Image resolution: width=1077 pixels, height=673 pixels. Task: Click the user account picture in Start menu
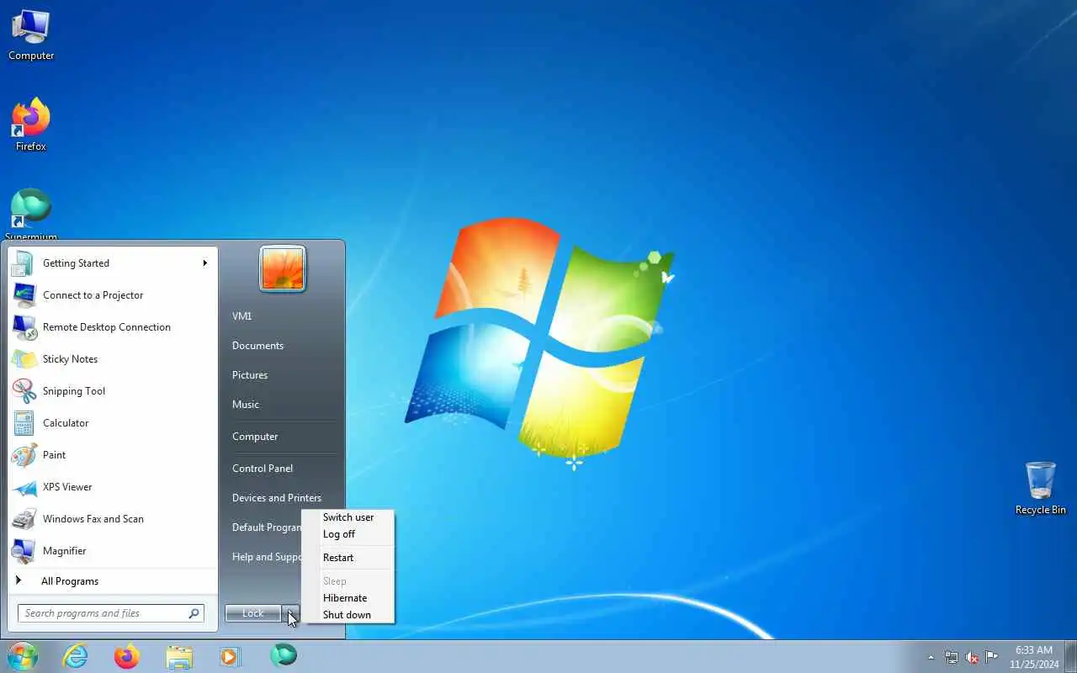(x=283, y=269)
